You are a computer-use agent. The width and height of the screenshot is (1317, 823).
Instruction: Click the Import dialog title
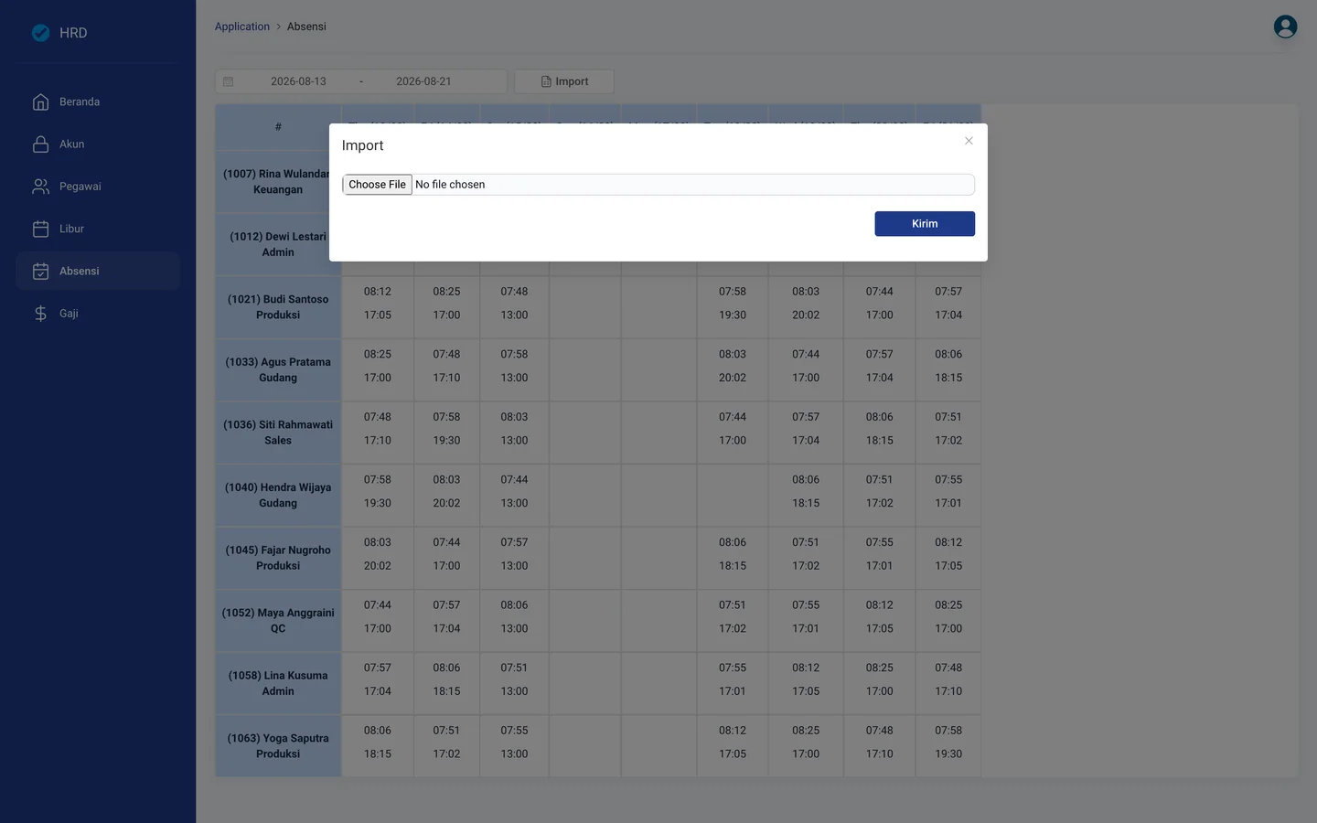[362, 145]
